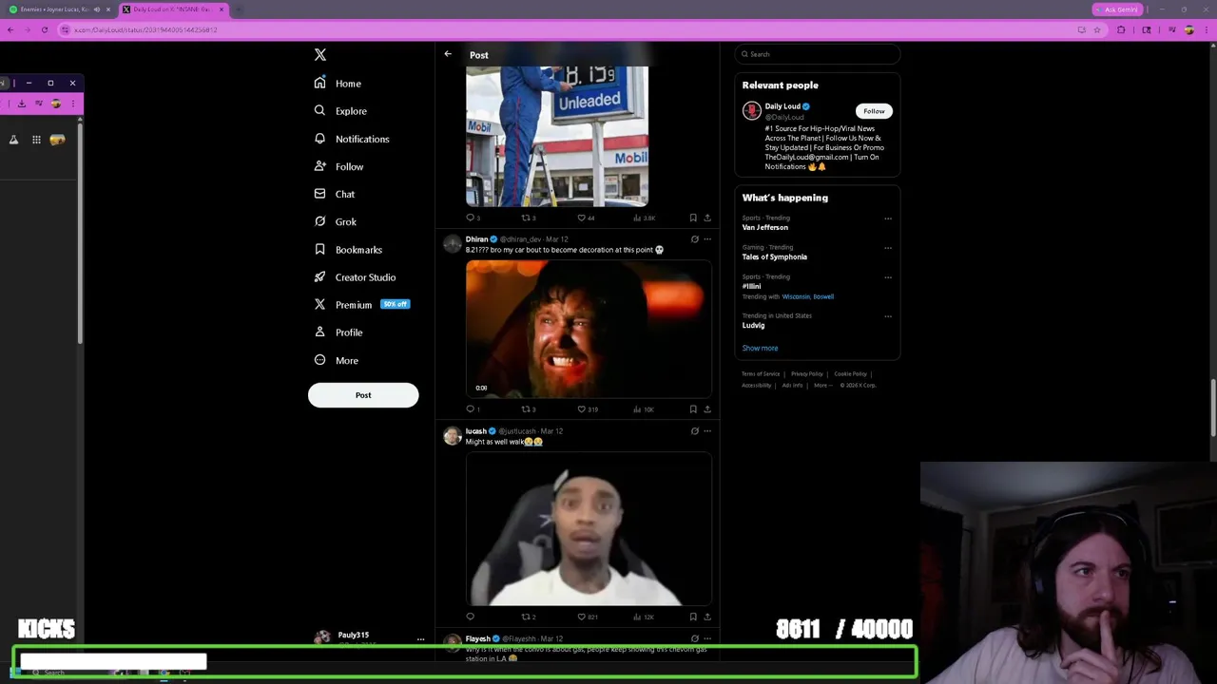Image resolution: width=1217 pixels, height=684 pixels.
Task: Open more options on Dhiran's post
Action: click(706, 239)
